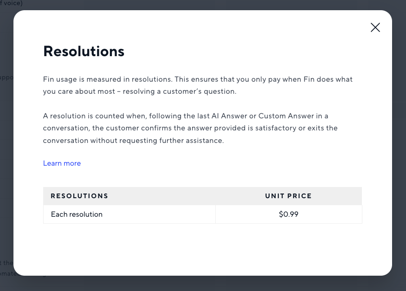The width and height of the screenshot is (406, 291).
Task: Click the phrase customer confirms the answer
Action: point(159,128)
